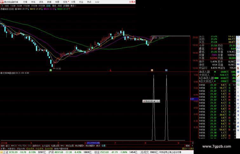
Task: Open the 行业资讯 tab
Action: (39, 149)
